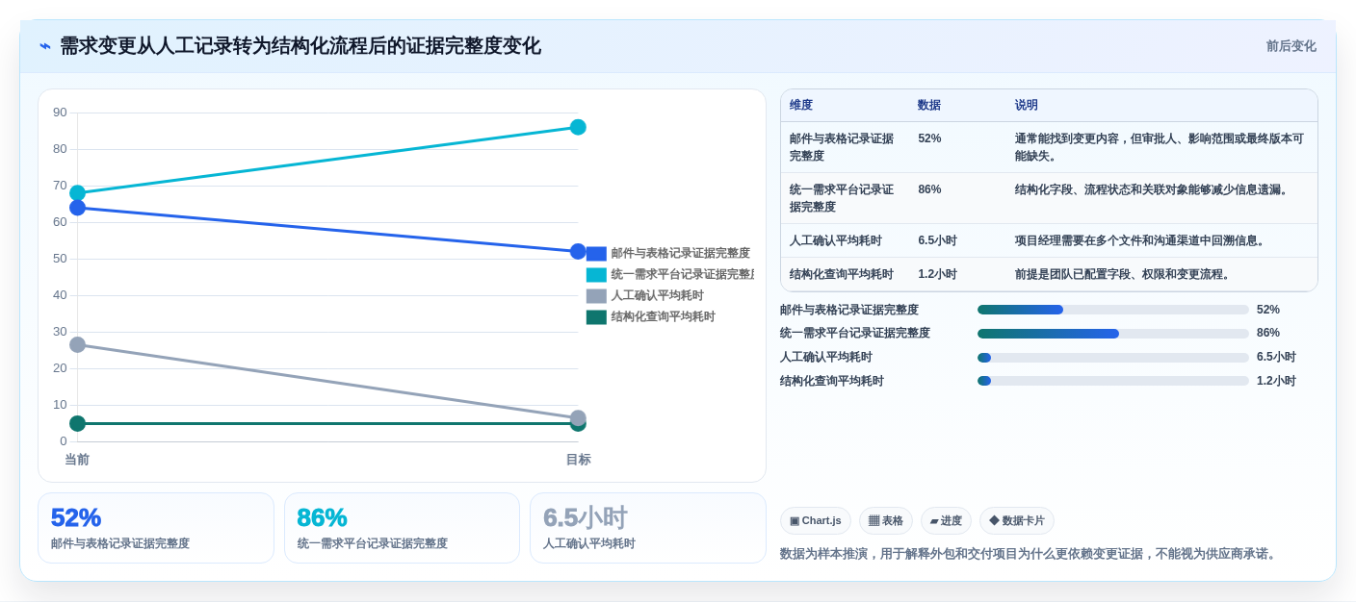Click the green data point at 当前
Screen dimensions: 1356x602
pyautogui.click(x=77, y=423)
